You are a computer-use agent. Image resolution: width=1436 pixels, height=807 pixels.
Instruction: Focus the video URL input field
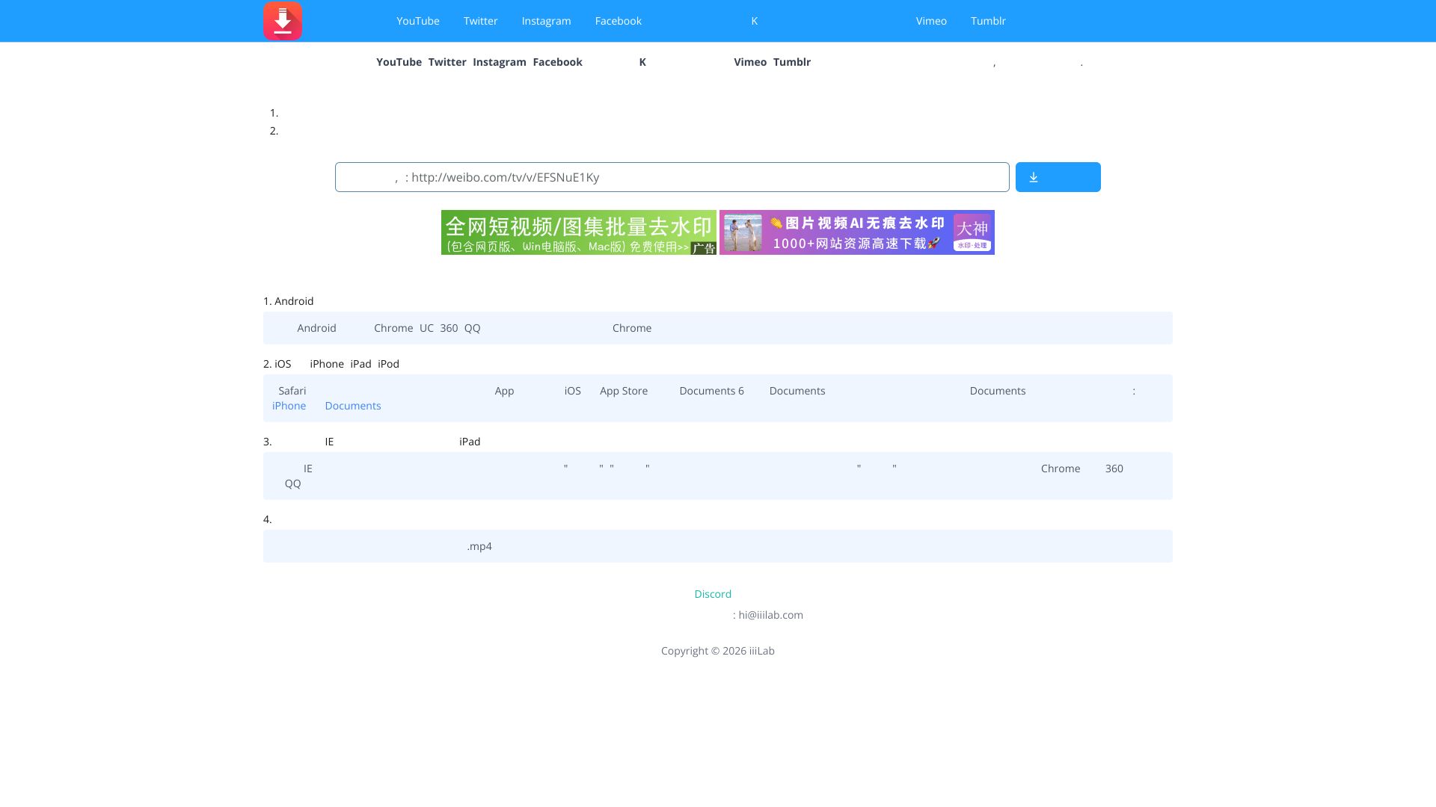(672, 177)
